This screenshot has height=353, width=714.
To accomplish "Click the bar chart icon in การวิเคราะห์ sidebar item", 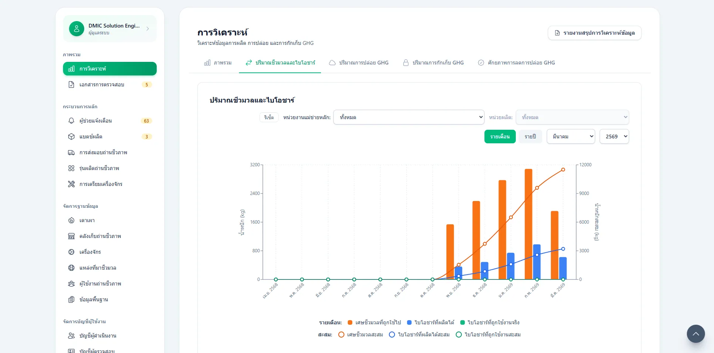I will (71, 69).
